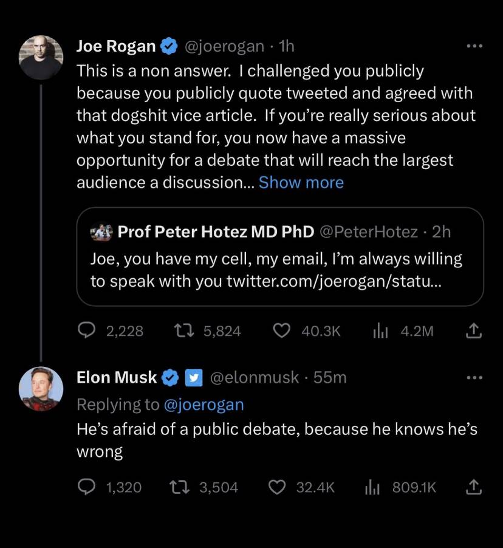This screenshot has width=503, height=548.
Task: View analytics on Joe Rogan's tweet
Action: [x=380, y=331]
